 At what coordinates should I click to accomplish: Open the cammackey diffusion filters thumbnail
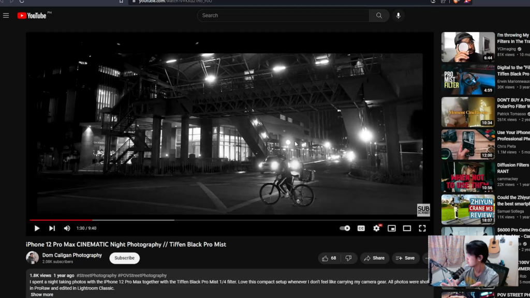tap(468, 177)
